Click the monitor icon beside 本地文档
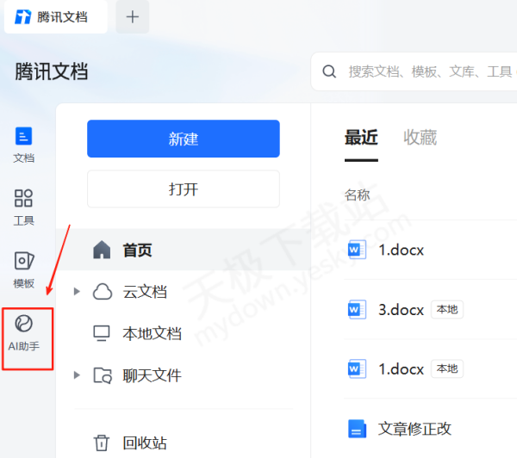This screenshot has height=458, width=517. [x=102, y=333]
